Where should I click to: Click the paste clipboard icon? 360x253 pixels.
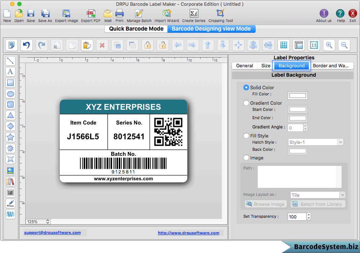(87, 45)
